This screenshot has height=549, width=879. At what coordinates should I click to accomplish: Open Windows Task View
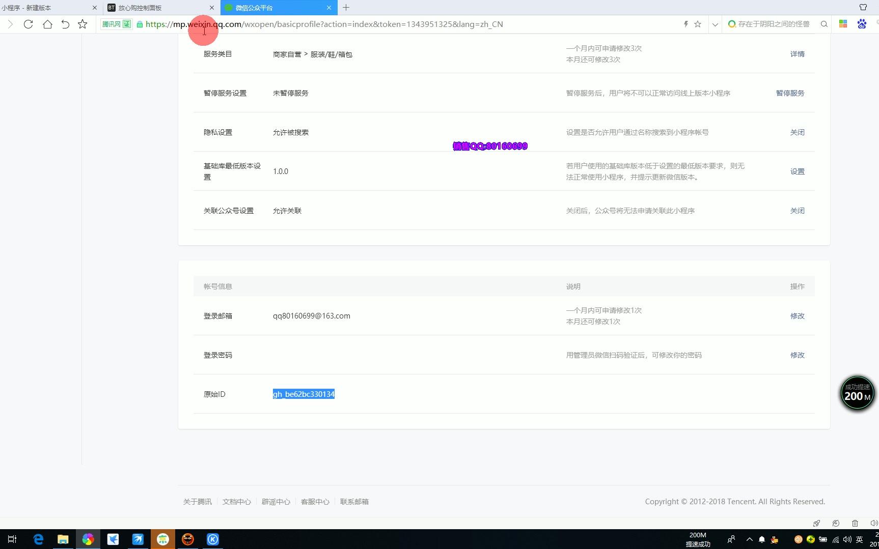pyautogui.click(x=12, y=539)
